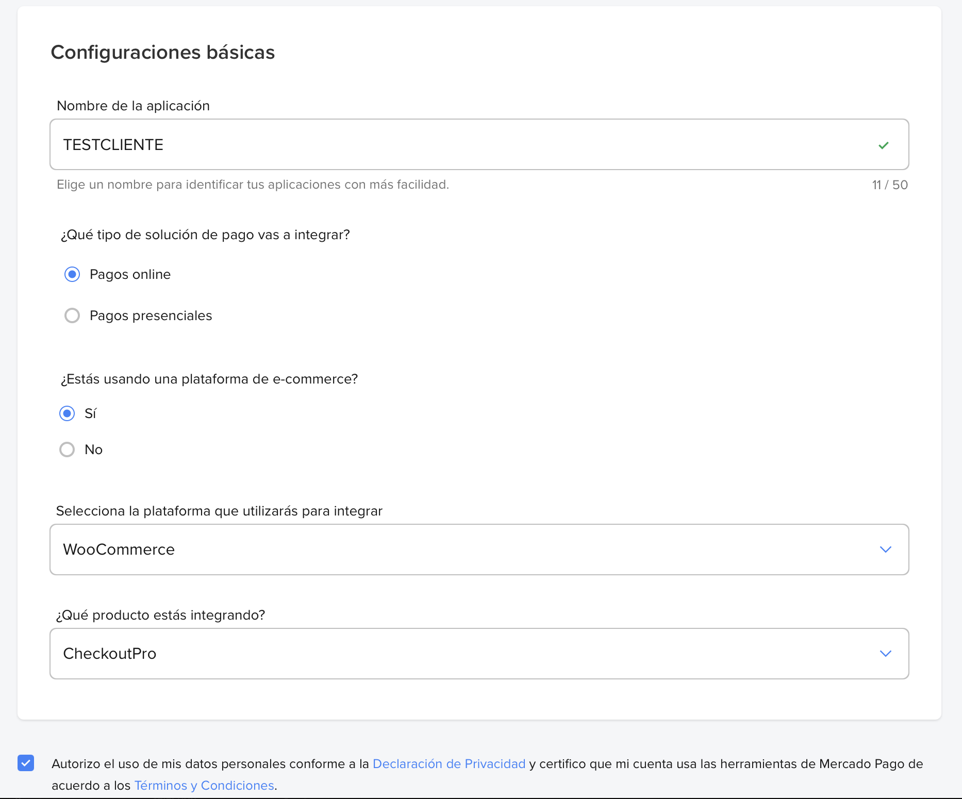Click the WooCommerce dropdown chevron arrow
Image resolution: width=962 pixels, height=799 pixels.
[885, 550]
